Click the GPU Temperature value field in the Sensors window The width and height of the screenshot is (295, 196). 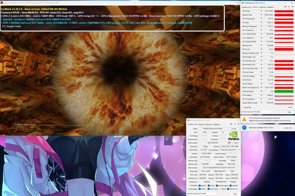pyautogui.click(x=268, y=19)
